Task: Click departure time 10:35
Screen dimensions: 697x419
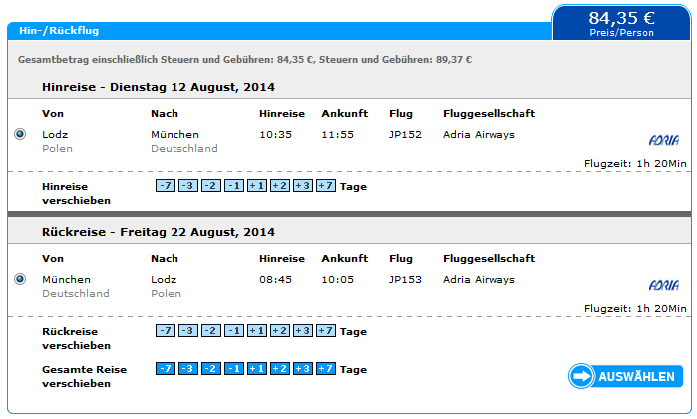Action: [275, 134]
